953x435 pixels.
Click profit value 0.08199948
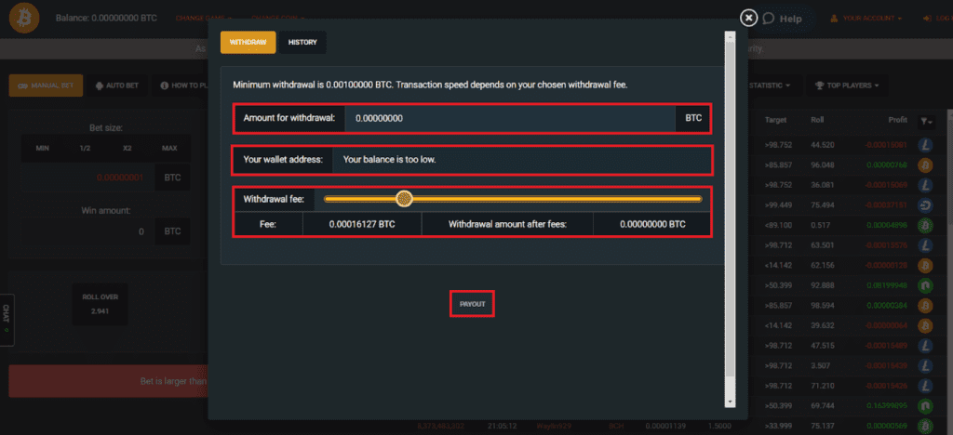[x=887, y=285]
